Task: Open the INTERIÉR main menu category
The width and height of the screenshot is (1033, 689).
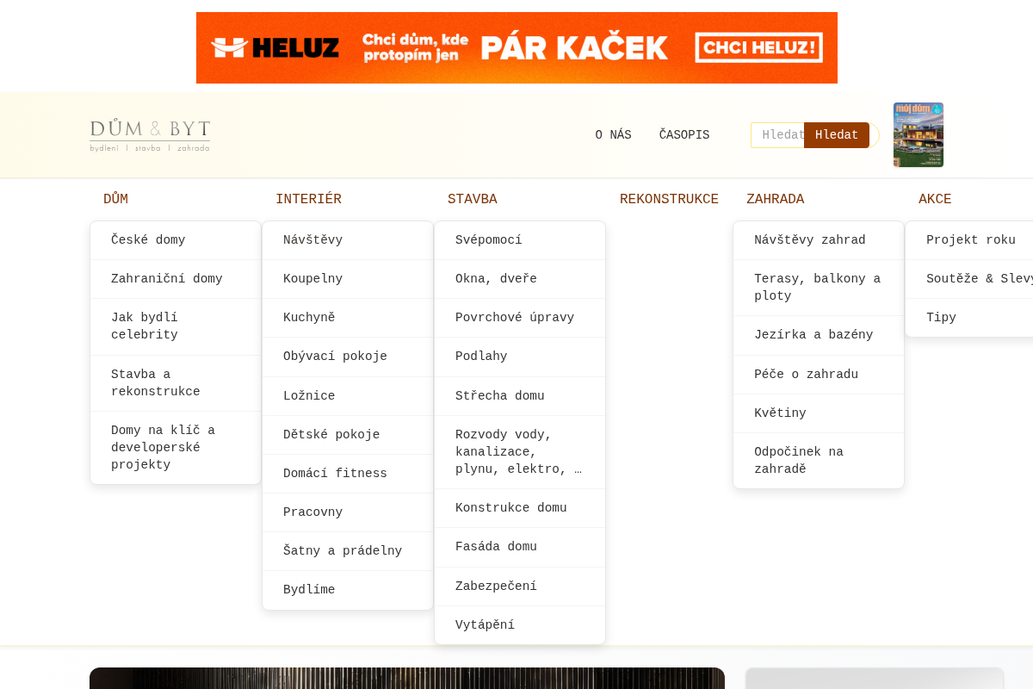Action: (308, 200)
